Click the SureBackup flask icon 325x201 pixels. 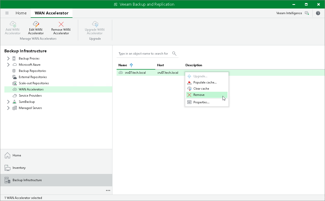point(14,102)
